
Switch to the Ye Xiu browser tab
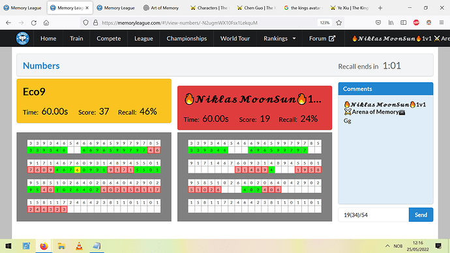coord(350,8)
